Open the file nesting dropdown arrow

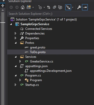click(73, 8)
